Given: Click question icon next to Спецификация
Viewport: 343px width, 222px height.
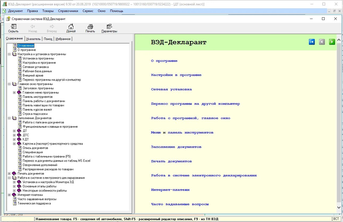Looking at the screenshot, I should (x=20, y=152).
